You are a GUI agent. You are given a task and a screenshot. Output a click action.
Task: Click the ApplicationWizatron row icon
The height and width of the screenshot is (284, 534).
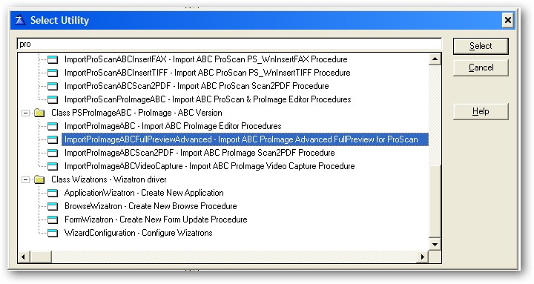coord(53,193)
